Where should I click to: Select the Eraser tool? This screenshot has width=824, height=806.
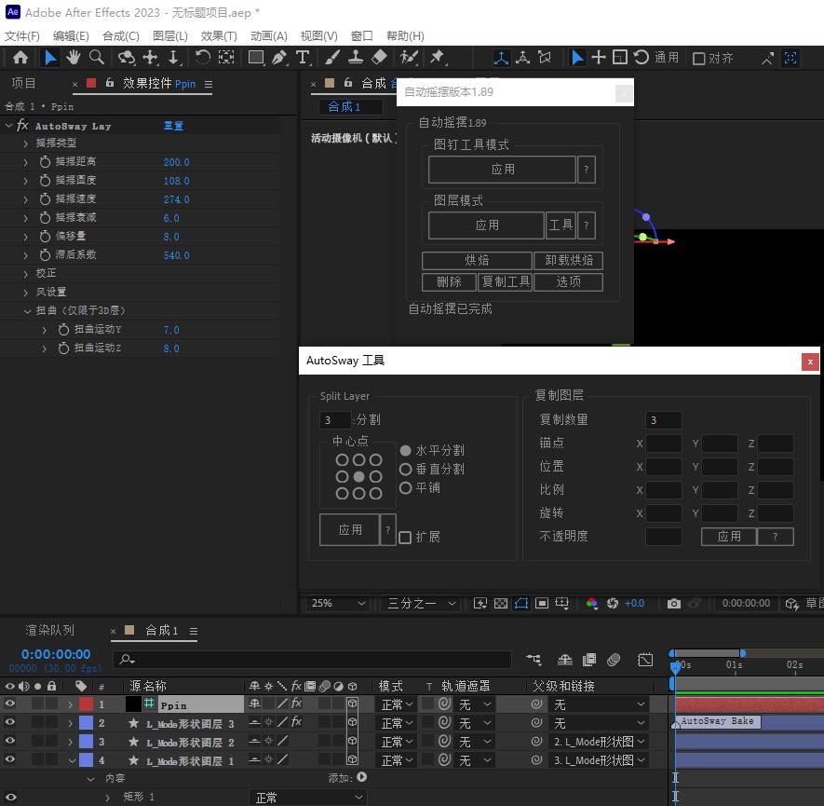[x=379, y=58]
